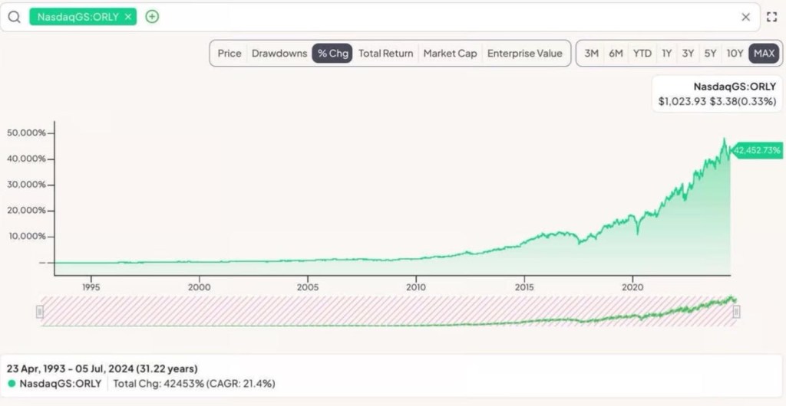The image size is (786, 406).
Task: Set time range to 6M
Action: 616,54
